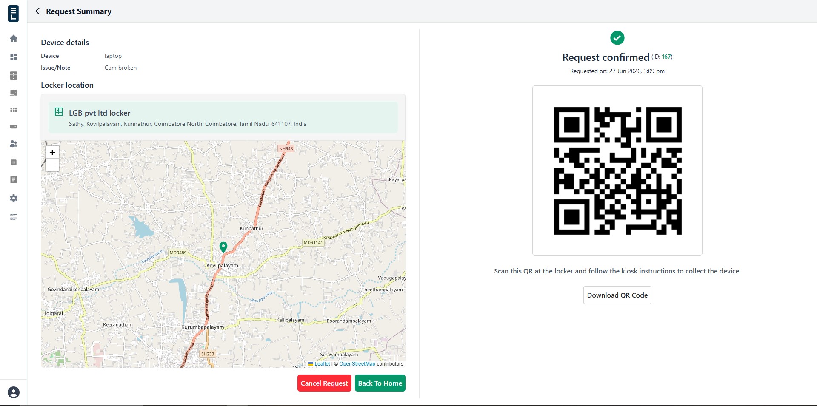The height and width of the screenshot is (406, 817).
Task: Click the 'Device details' heading
Action: tap(65, 43)
